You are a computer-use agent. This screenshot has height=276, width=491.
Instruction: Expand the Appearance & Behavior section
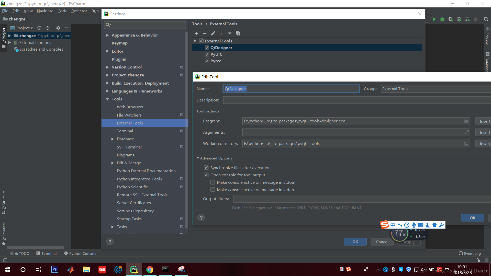(107, 35)
